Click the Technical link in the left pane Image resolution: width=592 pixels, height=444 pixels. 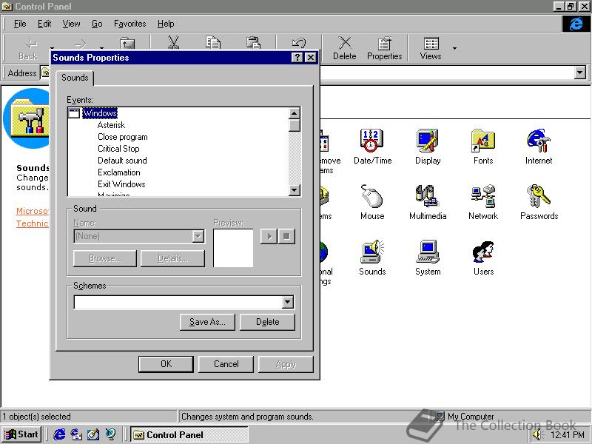(33, 223)
